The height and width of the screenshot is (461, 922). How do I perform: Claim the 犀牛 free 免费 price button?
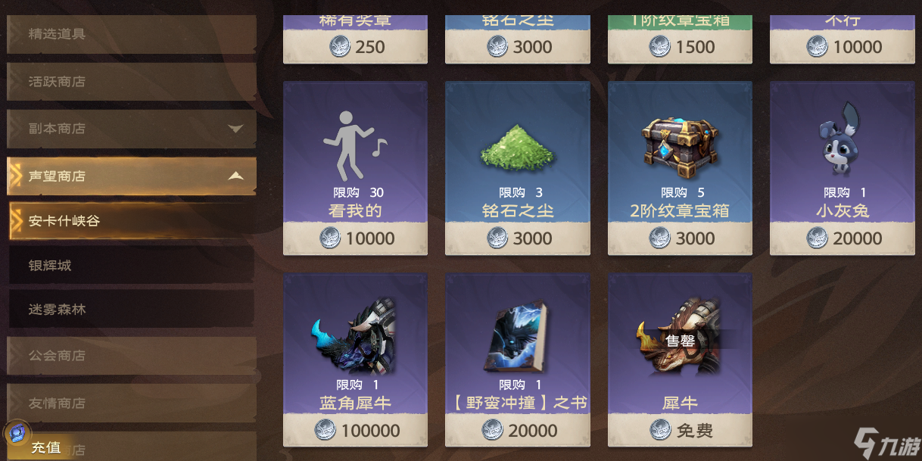pos(680,430)
